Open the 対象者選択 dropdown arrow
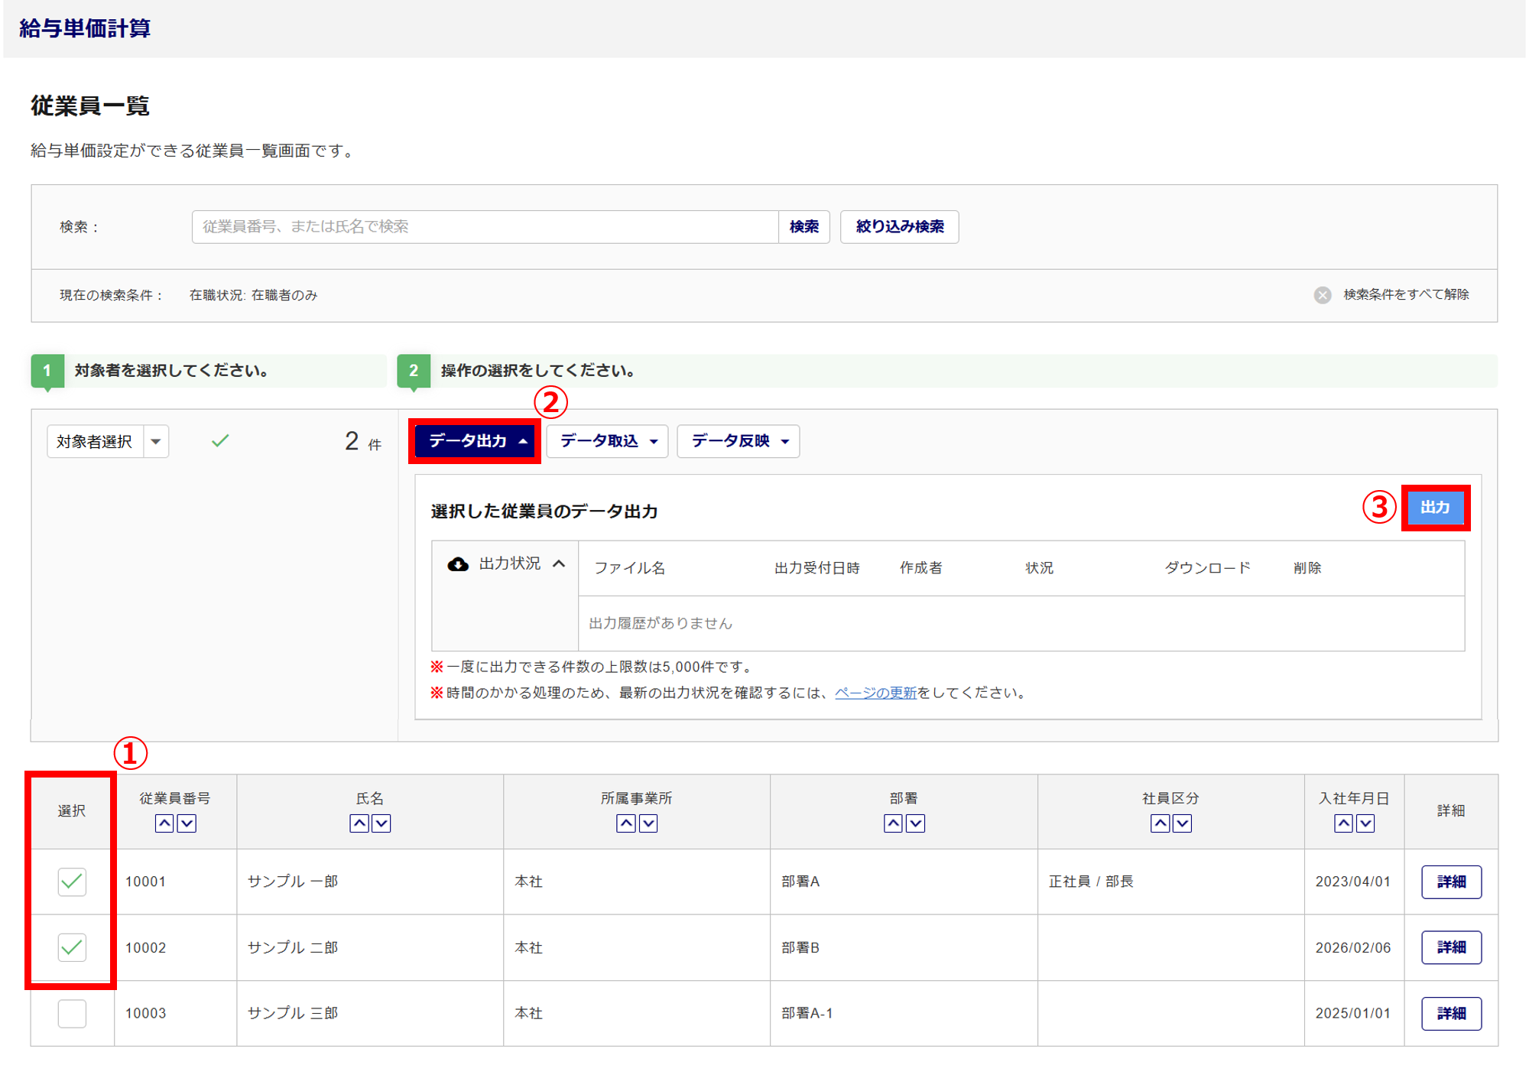 (x=156, y=441)
